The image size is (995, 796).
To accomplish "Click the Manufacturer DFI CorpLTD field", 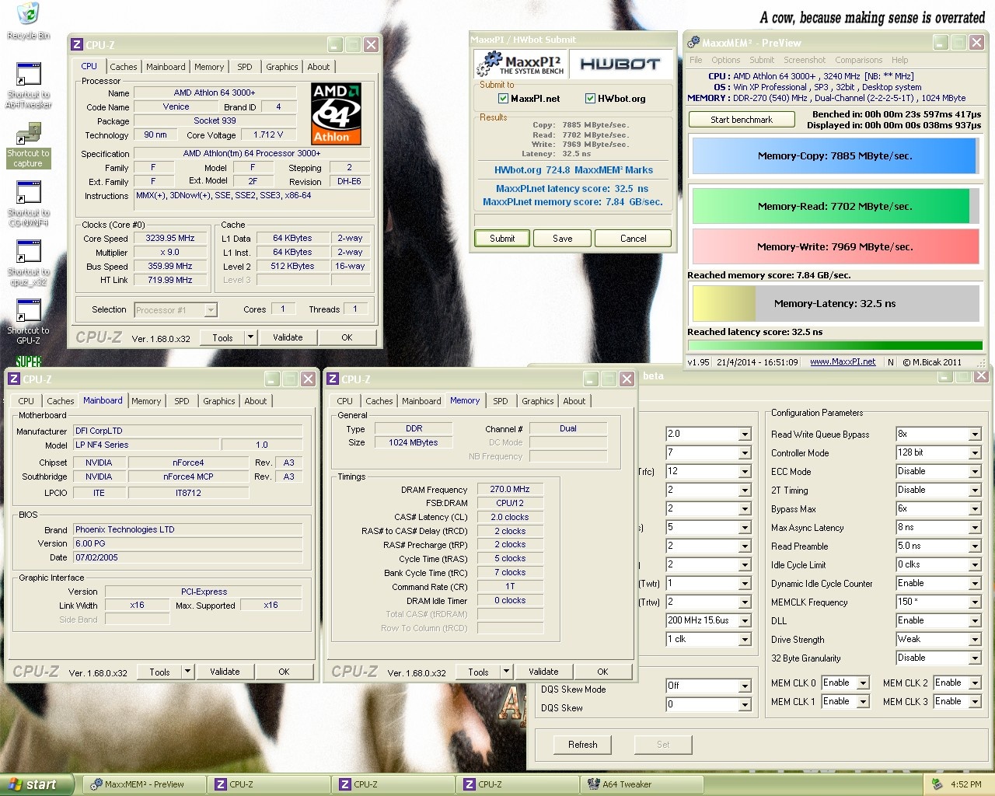I will (188, 431).
